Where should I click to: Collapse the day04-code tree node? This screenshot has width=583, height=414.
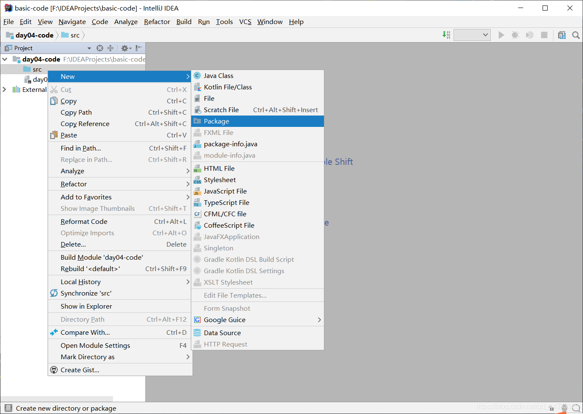click(5, 59)
